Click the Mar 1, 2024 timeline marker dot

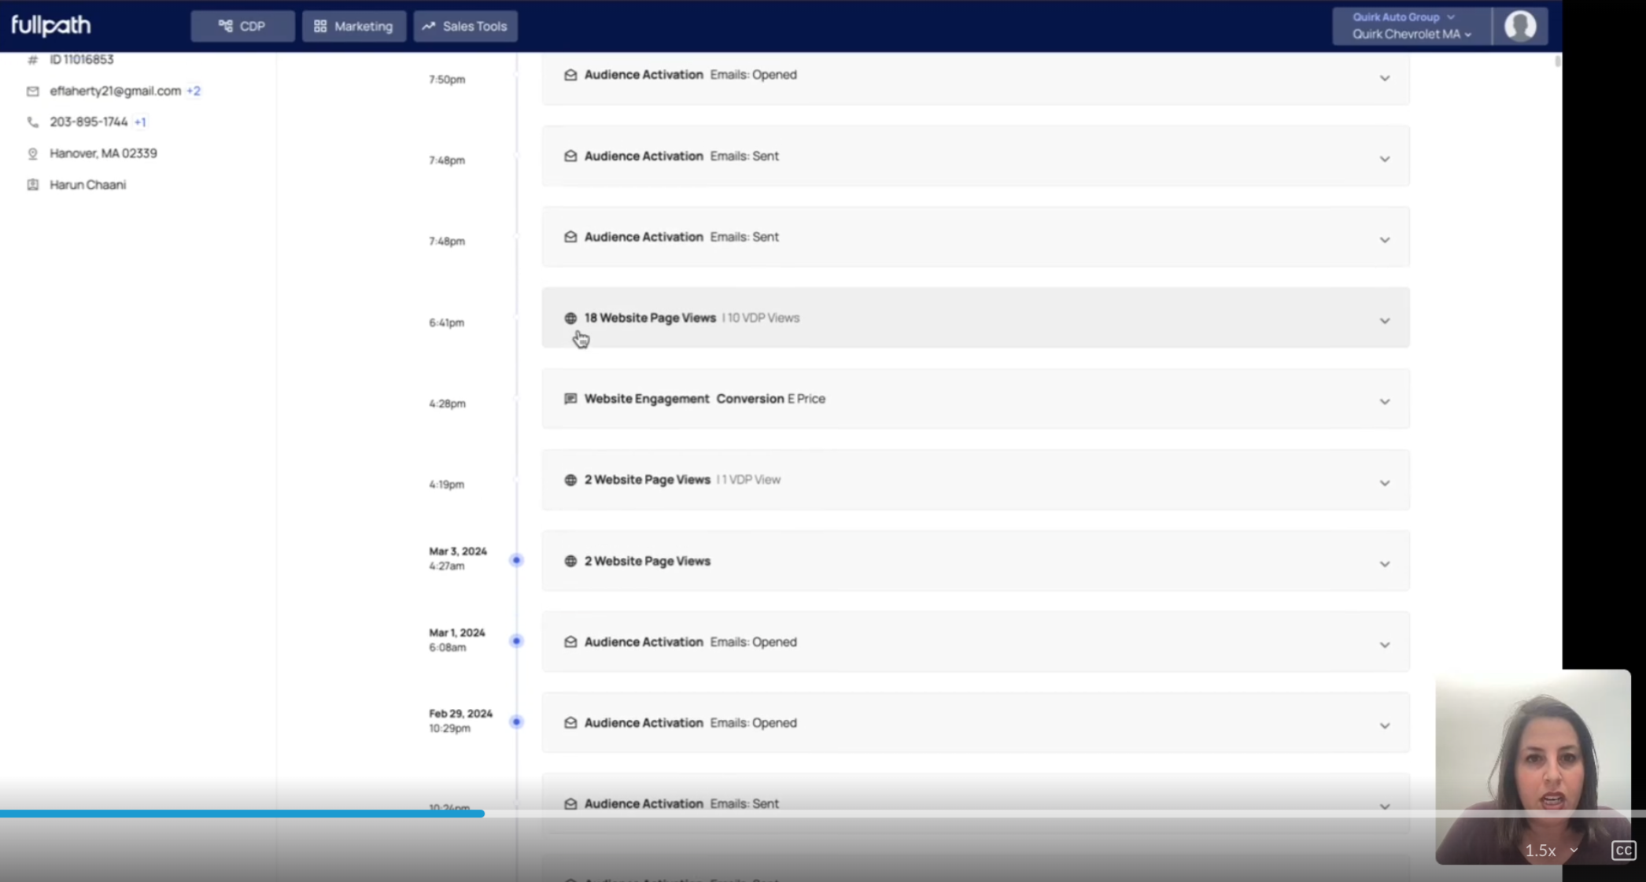(516, 640)
